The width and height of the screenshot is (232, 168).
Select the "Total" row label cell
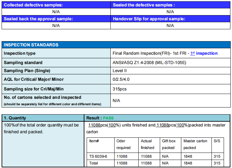point(94,163)
